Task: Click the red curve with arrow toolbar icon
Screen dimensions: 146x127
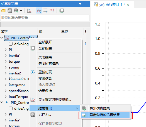Action: click(52, 11)
